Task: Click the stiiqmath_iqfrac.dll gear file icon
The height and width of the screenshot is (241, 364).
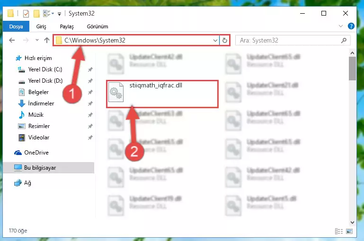Action: click(x=116, y=92)
